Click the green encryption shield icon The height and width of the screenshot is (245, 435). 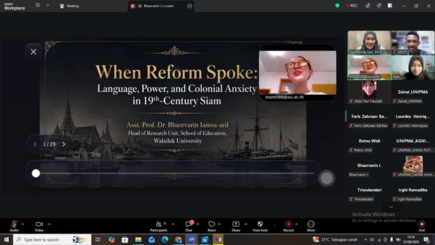pos(337,5)
